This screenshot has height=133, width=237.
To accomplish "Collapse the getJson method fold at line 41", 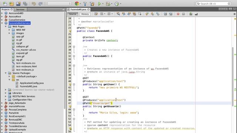I will click(74, 84).
